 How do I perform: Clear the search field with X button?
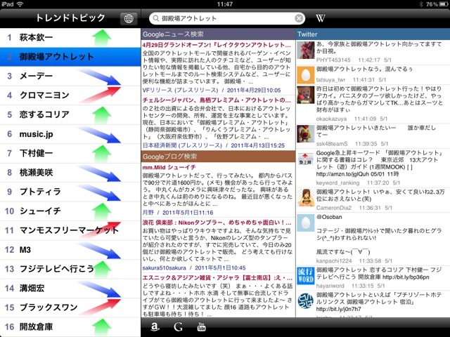click(299, 18)
